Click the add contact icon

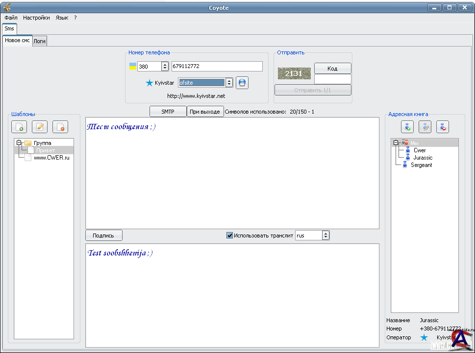coord(407,127)
